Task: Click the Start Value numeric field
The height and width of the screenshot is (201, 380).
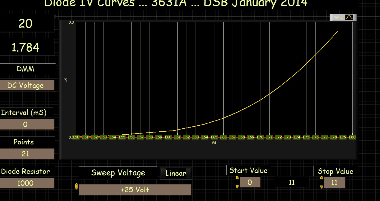Action: tap(250, 183)
